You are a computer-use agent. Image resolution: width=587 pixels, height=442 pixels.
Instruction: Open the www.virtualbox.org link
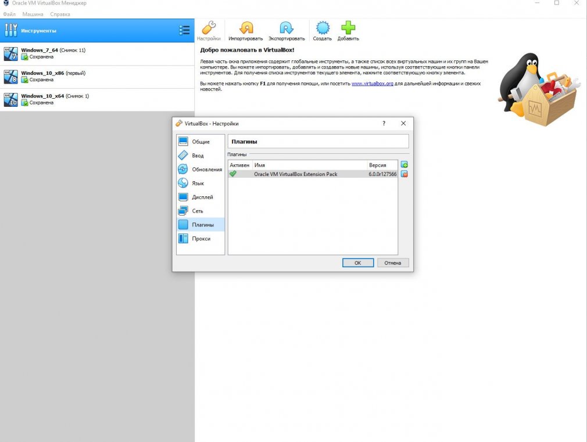click(x=372, y=84)
